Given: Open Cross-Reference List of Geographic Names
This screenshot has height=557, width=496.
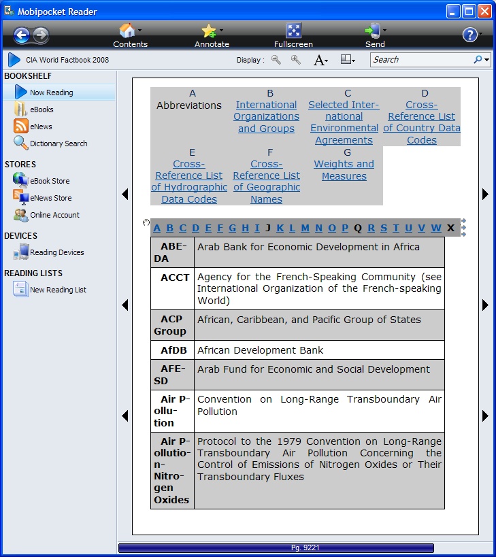Looking at the screenshot, I should (x=267, y=182).
